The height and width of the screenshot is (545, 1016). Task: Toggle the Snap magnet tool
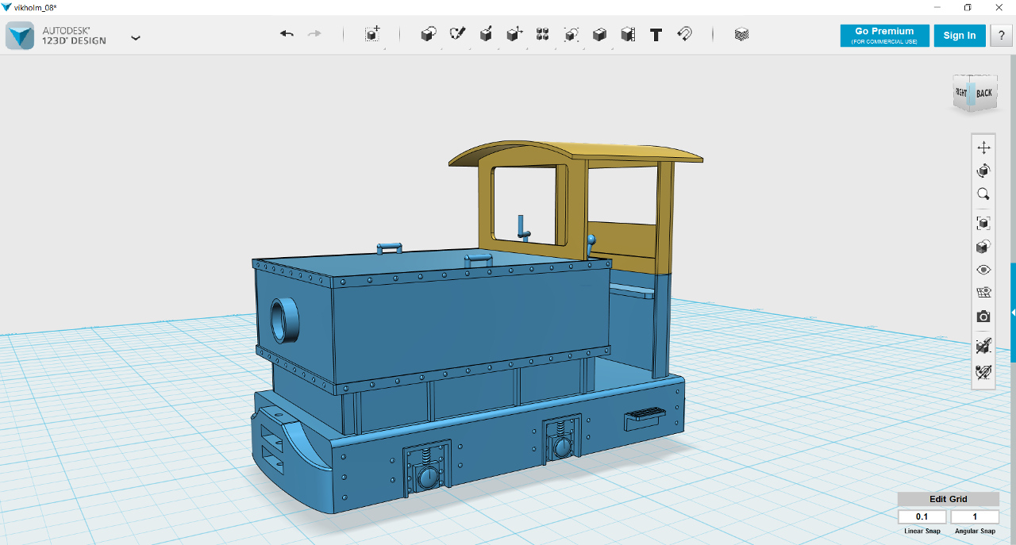click(684, 34)
